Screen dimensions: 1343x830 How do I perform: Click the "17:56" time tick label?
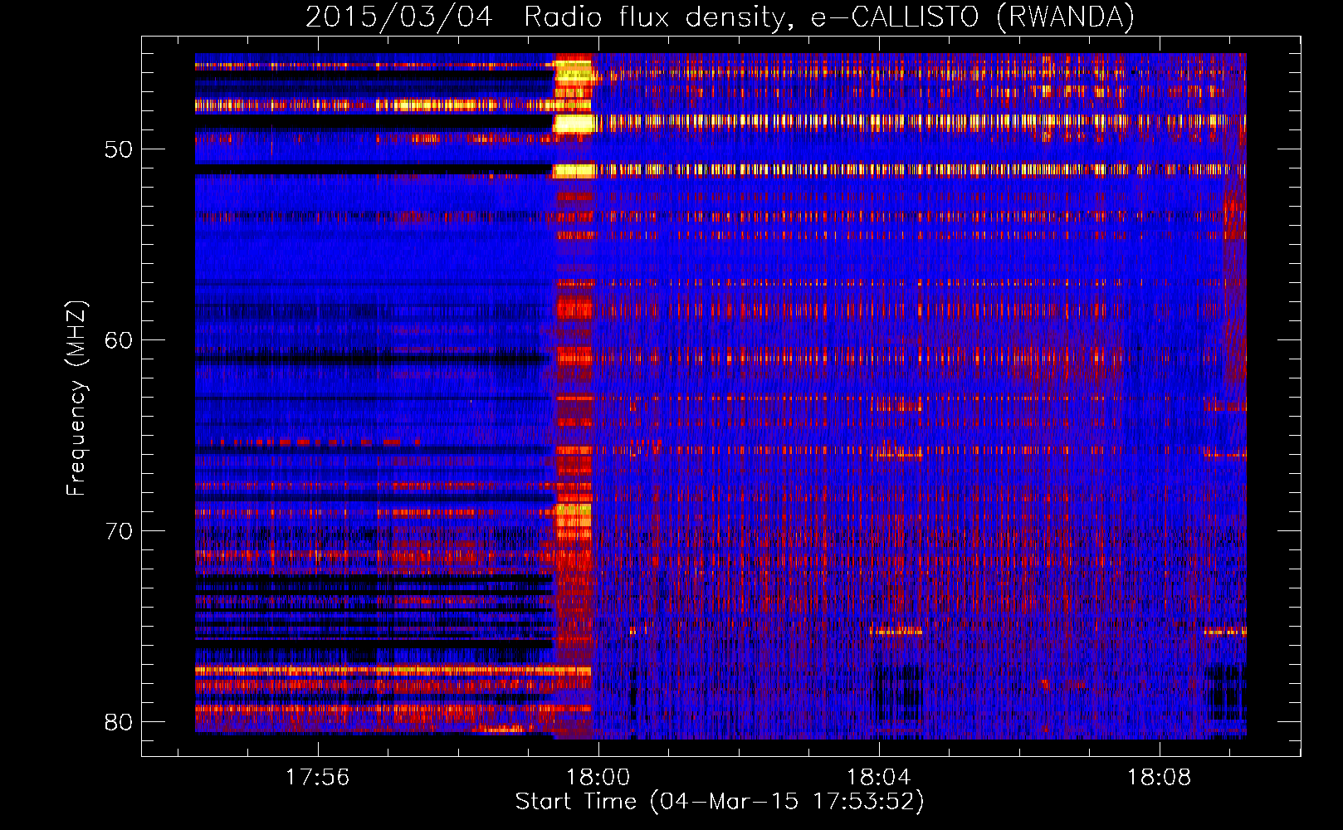click(x=318, y=778)
